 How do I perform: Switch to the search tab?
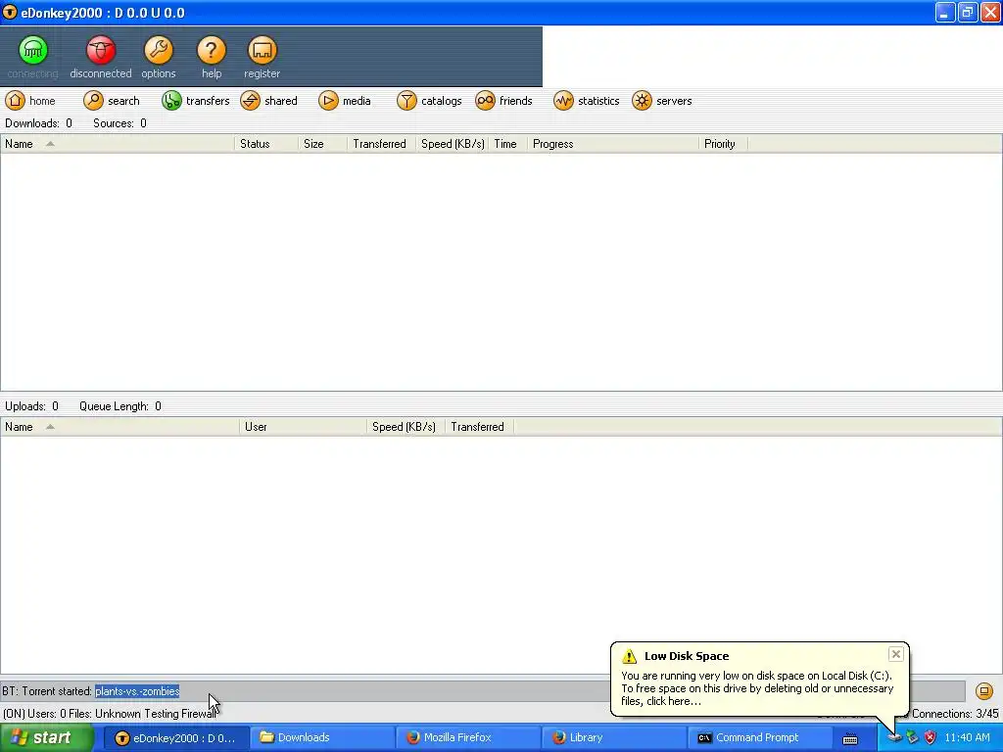[x=112, y=101]
